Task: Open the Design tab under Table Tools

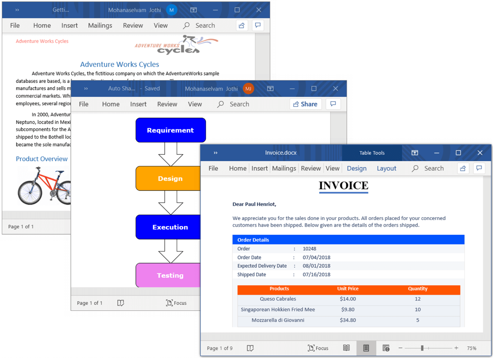Action: [x=356, y=168]
